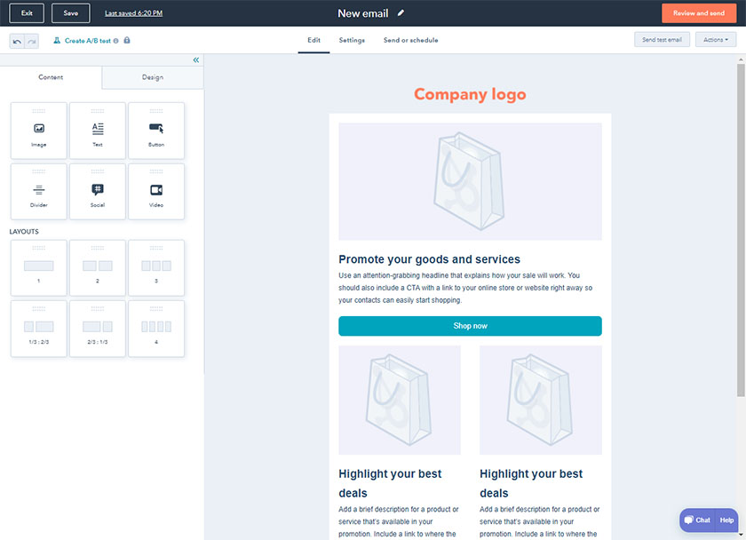The width and height of the screenshot is (746, 540).
Task: Open the Chat widget
Action: point(696,520)
